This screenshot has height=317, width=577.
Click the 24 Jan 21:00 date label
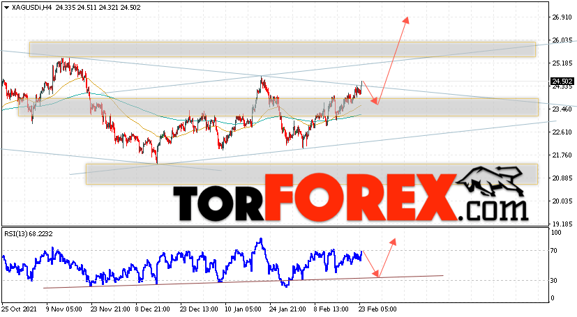[287, 309]
